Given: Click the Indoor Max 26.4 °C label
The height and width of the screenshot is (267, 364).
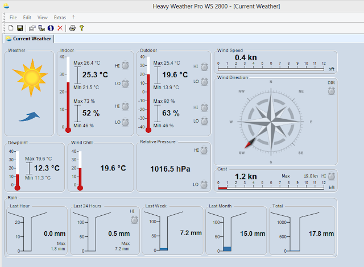Looking at the screenshot, I should point(87,63).
